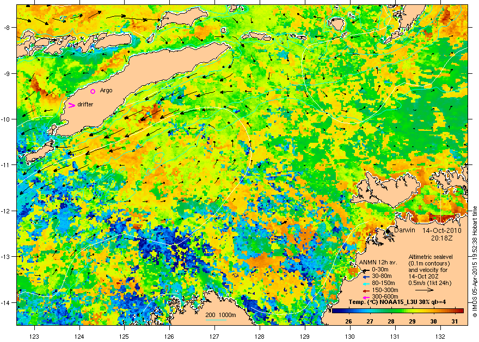The width and height of the screenshot is (479, 342).
Task: Click the longitude axis label '128'
Action: tap(260, 336)
